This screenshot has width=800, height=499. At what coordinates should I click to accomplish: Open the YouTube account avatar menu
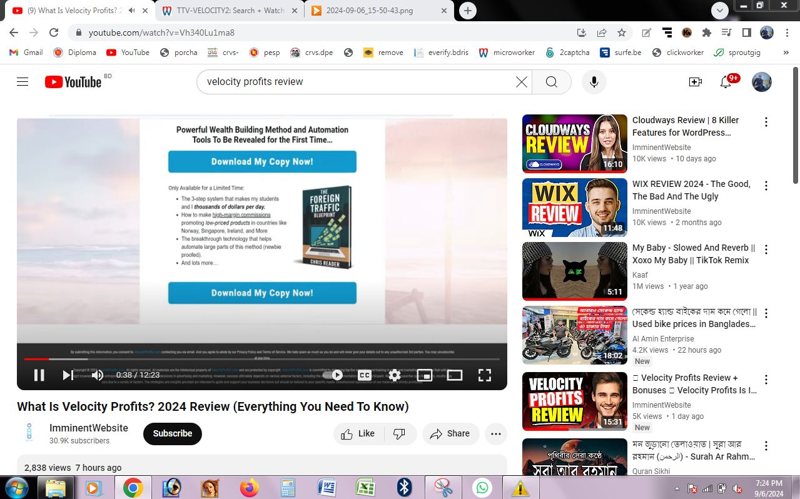pyautogui.click(x=761, y=82)
